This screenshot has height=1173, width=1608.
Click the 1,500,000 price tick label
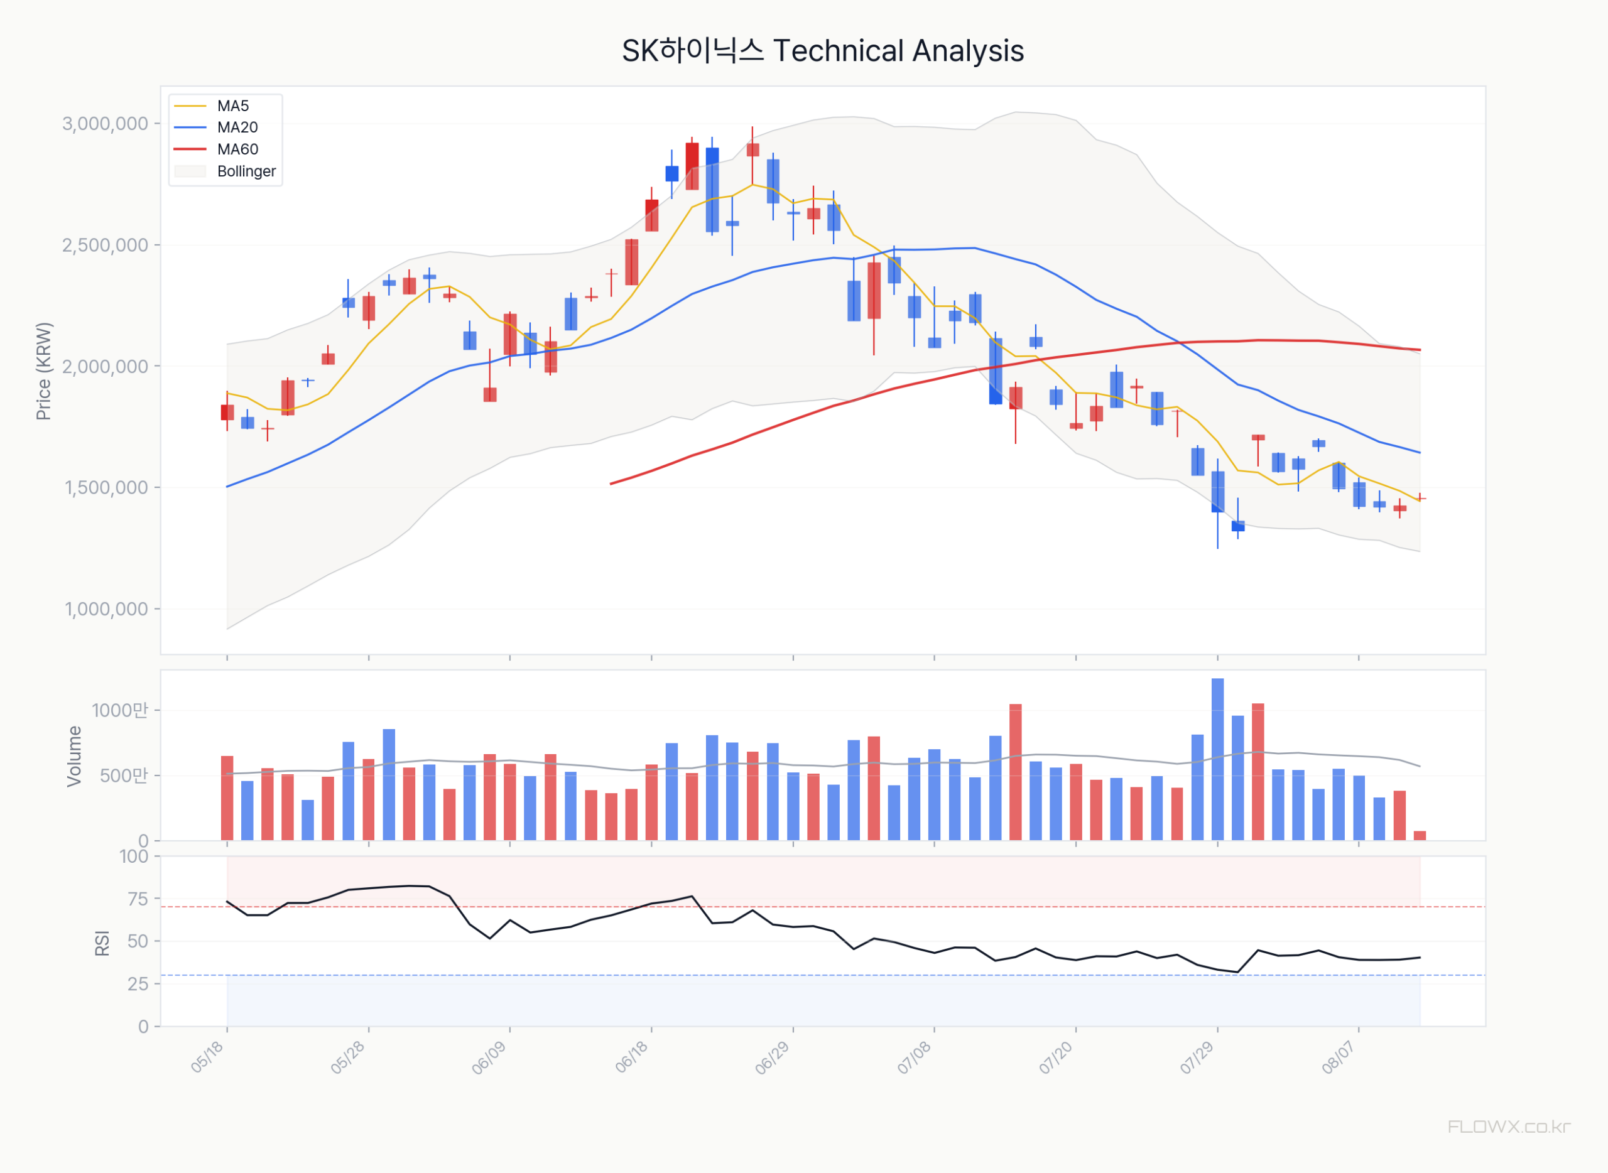[x=107, y=488]
